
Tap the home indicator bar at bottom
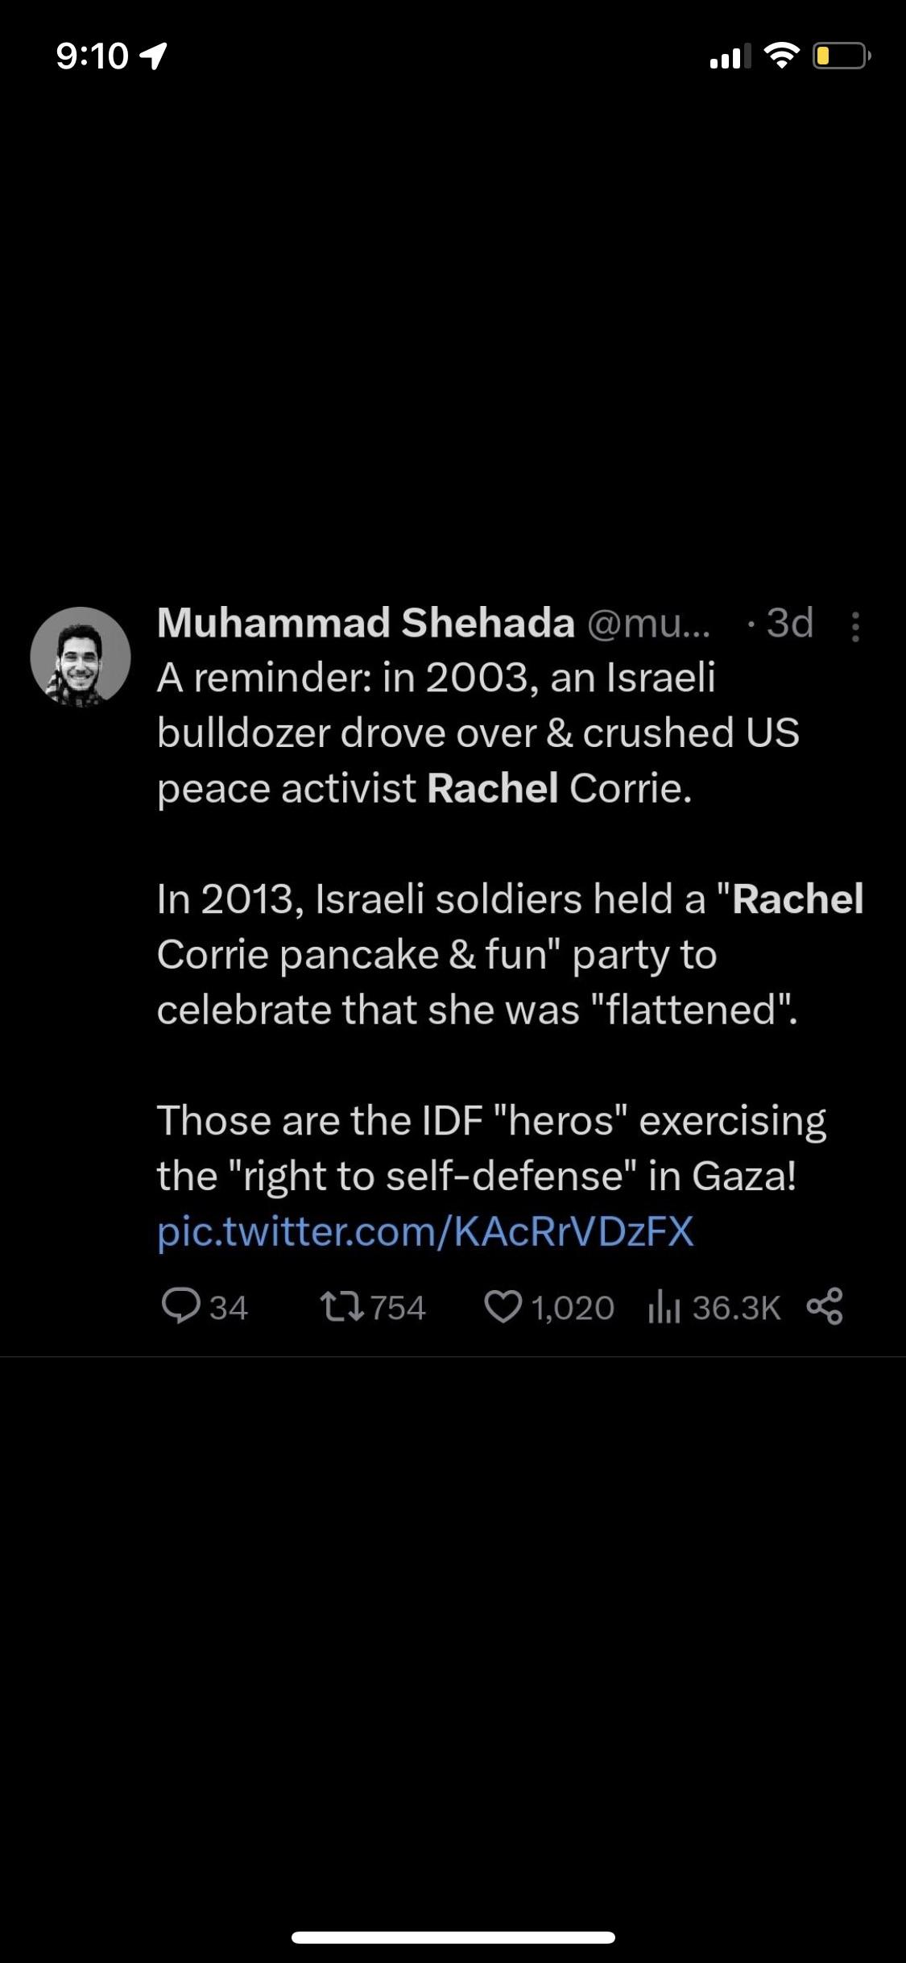453,1937
